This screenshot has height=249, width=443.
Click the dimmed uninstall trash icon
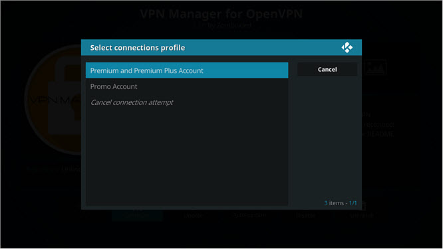(x=364, y=206)
